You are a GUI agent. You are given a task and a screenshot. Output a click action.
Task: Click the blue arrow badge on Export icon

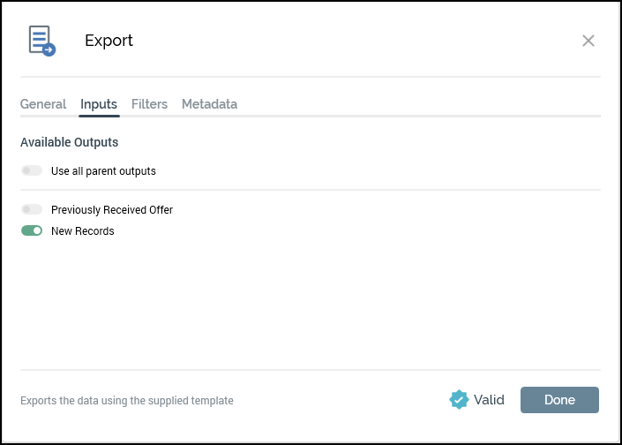(x=49, y=50)
